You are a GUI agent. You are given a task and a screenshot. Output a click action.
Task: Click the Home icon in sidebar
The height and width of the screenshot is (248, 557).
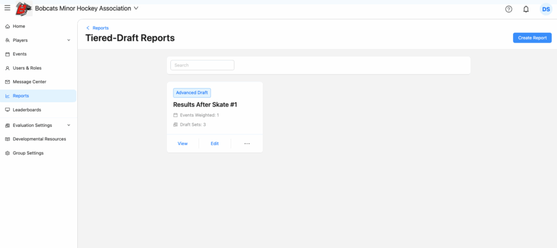(x=7, y=26)
